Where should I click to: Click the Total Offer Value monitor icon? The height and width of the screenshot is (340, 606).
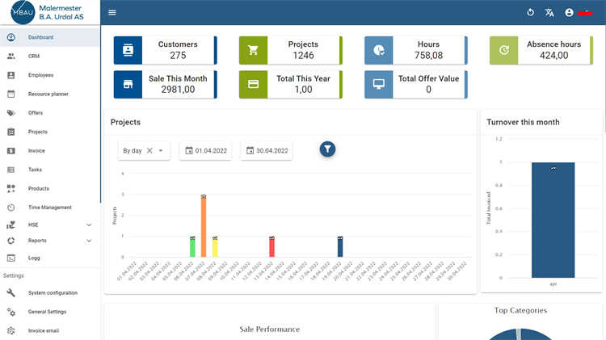(379, 84)
